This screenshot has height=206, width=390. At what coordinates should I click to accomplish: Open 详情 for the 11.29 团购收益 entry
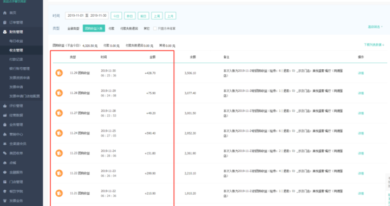[361, 73]
